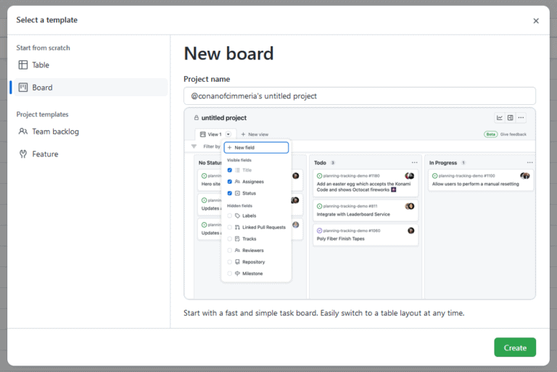Click the Team backlog people icon
Screen dimensions: 557x372
click(x=23, y=132)
